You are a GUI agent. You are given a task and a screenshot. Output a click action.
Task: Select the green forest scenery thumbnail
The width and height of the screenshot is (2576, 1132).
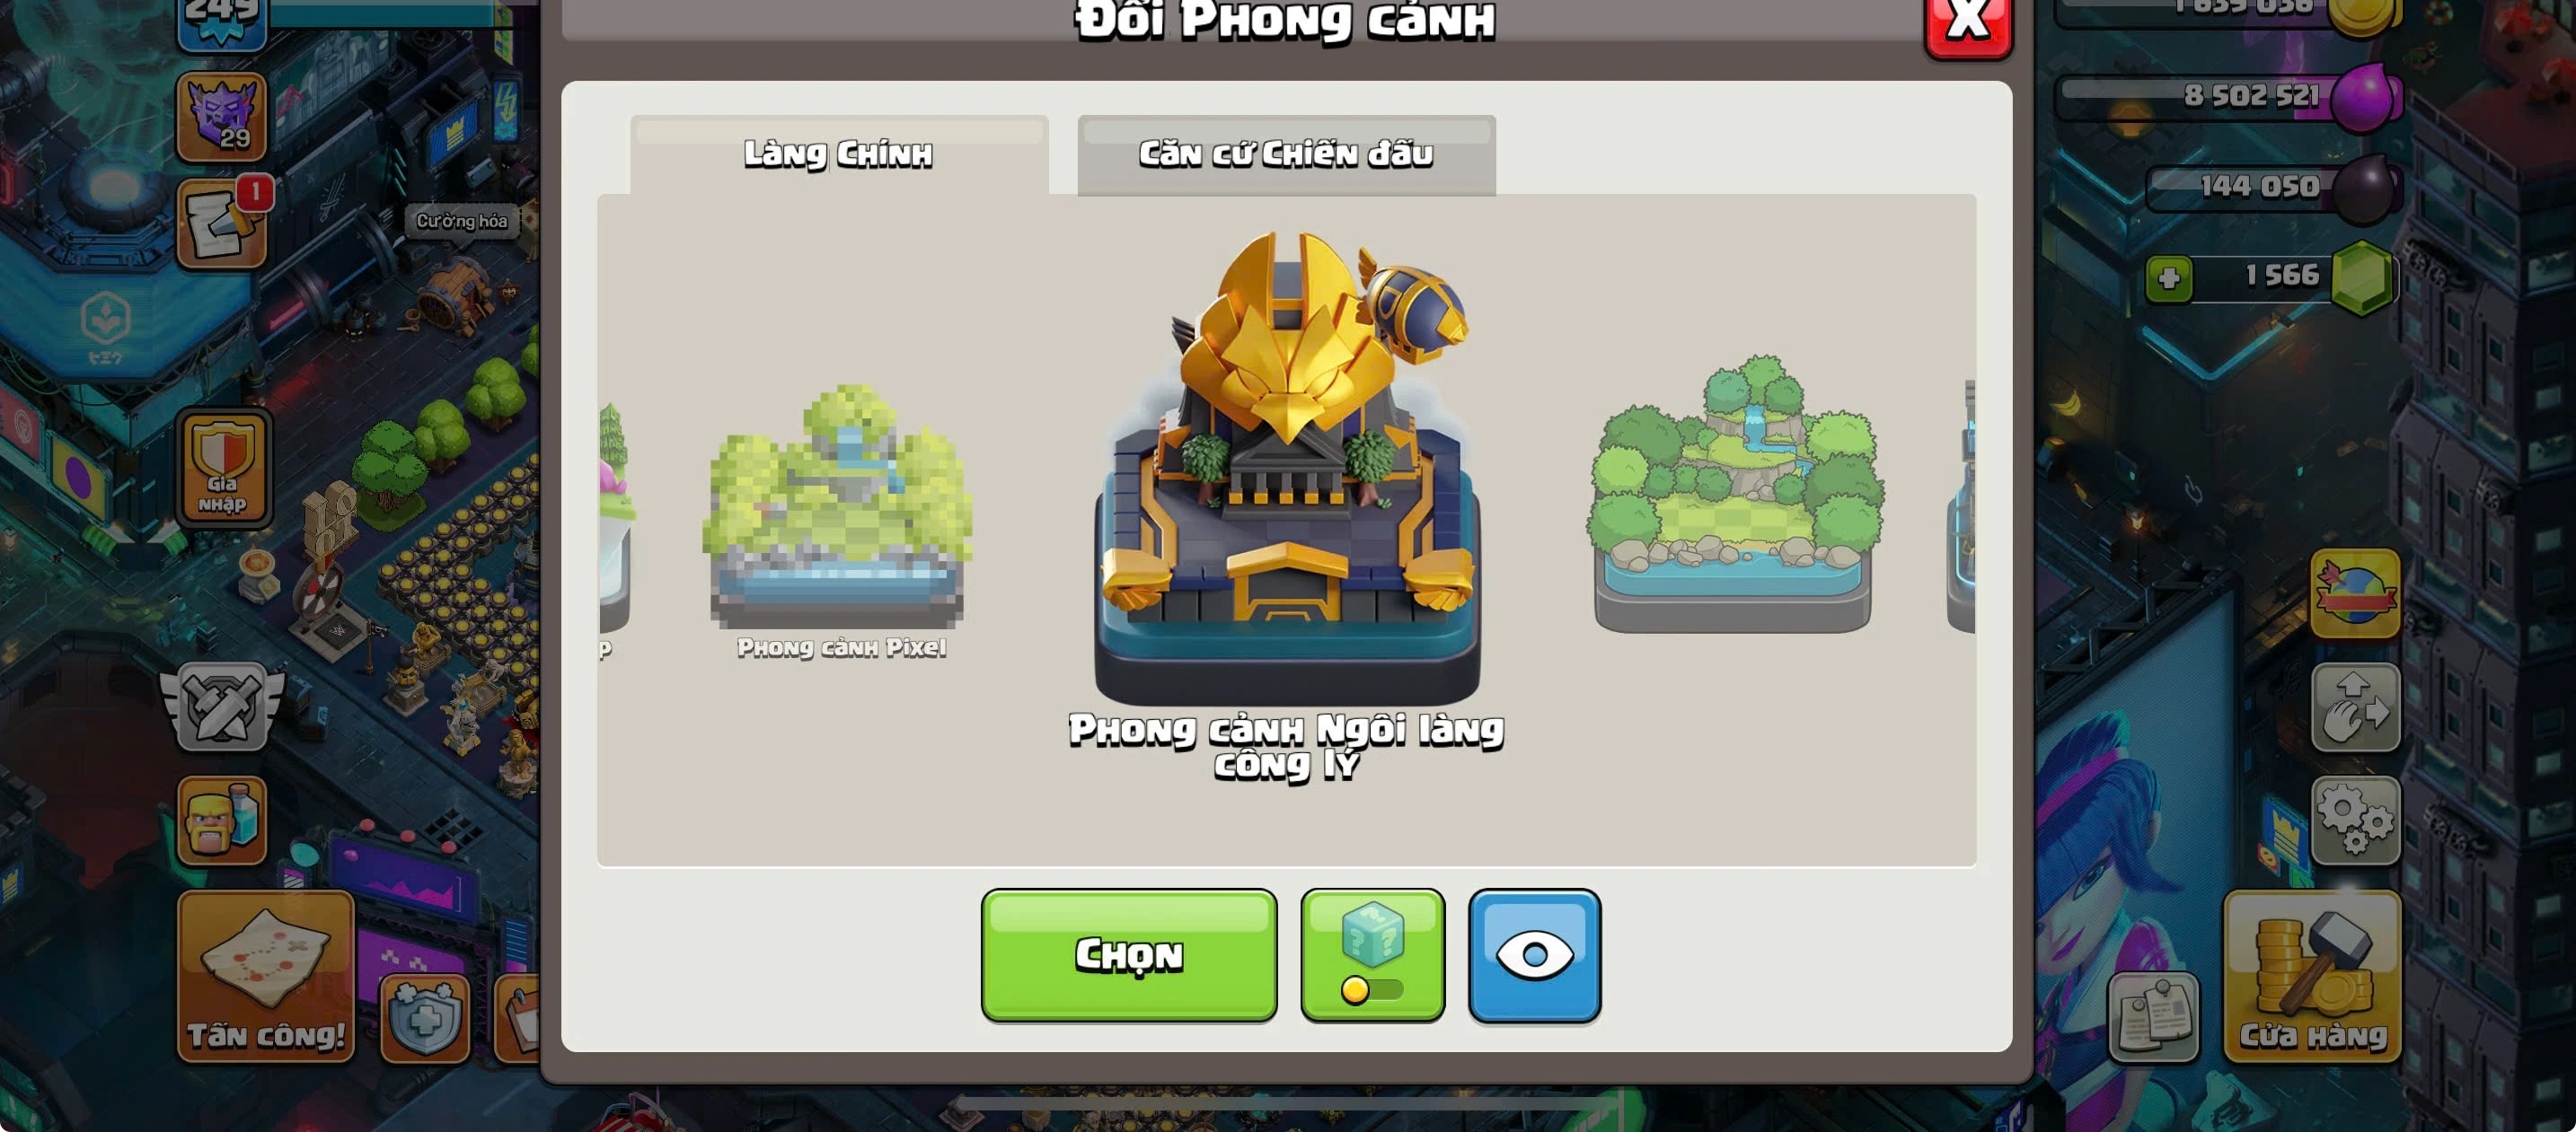tap(1734, 494)
